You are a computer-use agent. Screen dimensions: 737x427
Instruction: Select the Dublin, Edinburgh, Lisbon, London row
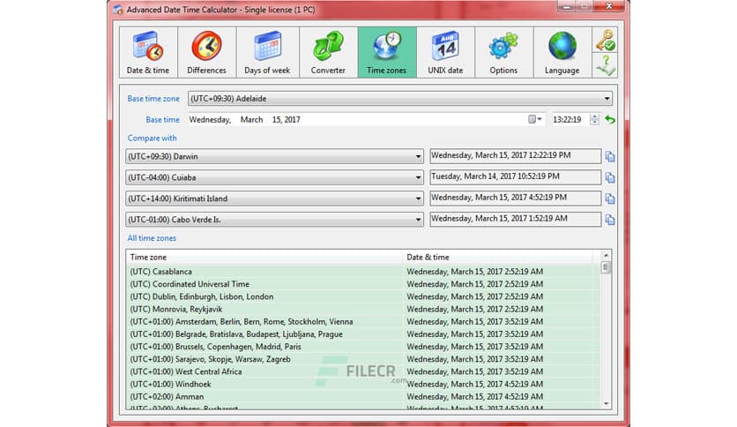click(x=363, y=296)
